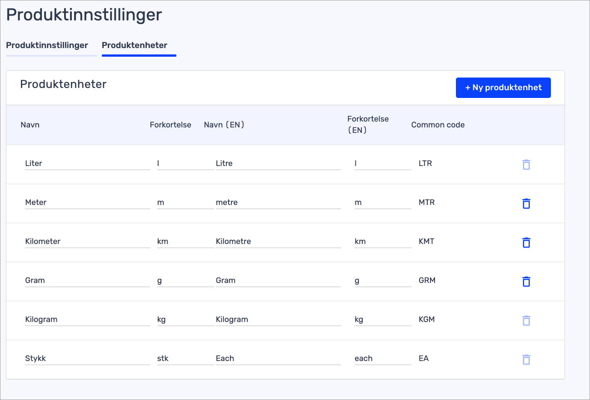
Task: Click the trash icon in Kilogram row
Action: point(526,320)
